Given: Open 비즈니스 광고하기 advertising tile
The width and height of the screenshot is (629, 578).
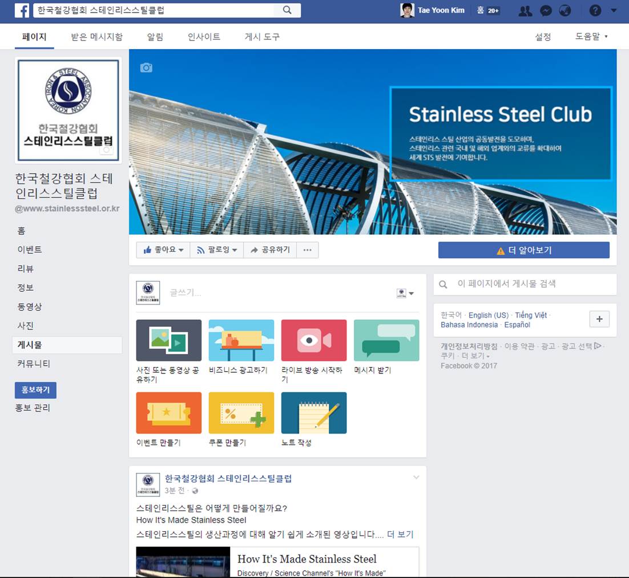Looking at the screenshot, I should (241, 341).
